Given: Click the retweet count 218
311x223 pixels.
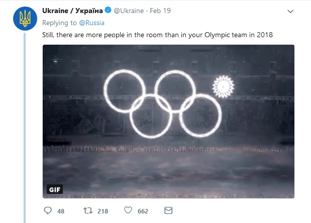Looking at the screenshot, I should coord(102,211).
